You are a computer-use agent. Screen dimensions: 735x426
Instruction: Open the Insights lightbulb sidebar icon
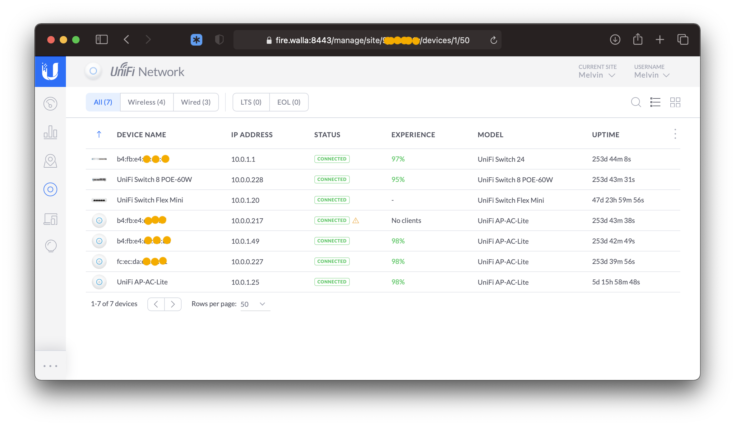(x=51, y=246)
